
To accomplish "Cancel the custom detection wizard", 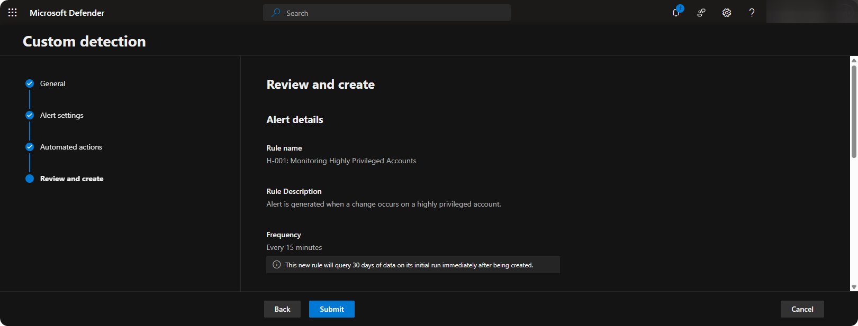I will (802, 309).
